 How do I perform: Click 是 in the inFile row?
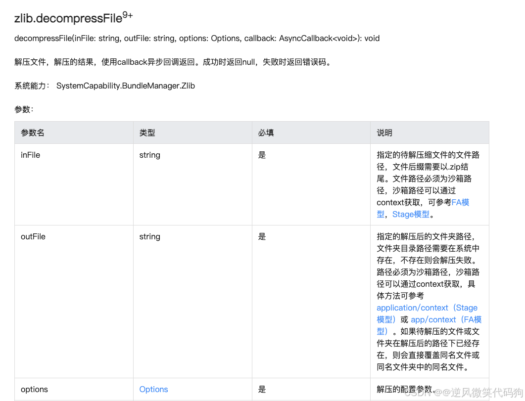click(x=262, y=155)
